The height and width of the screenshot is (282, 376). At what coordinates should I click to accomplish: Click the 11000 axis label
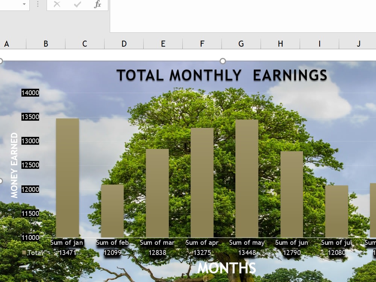point(30,238)
